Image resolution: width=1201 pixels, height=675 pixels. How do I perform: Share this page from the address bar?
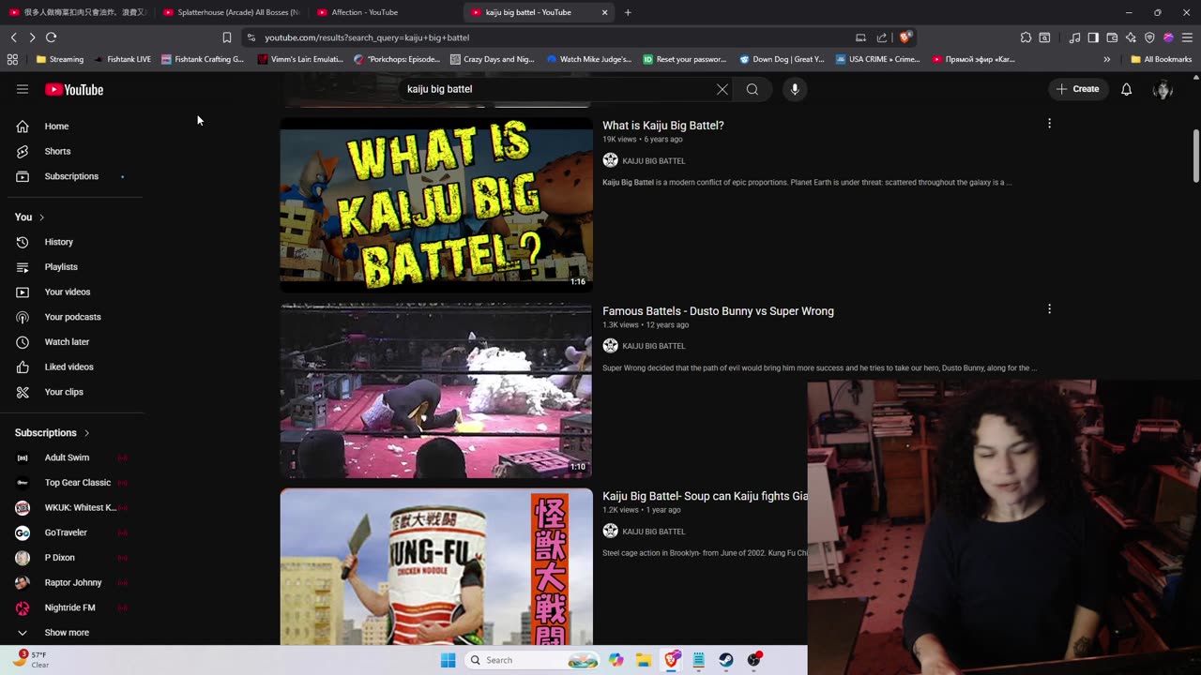tap(882, 37)
